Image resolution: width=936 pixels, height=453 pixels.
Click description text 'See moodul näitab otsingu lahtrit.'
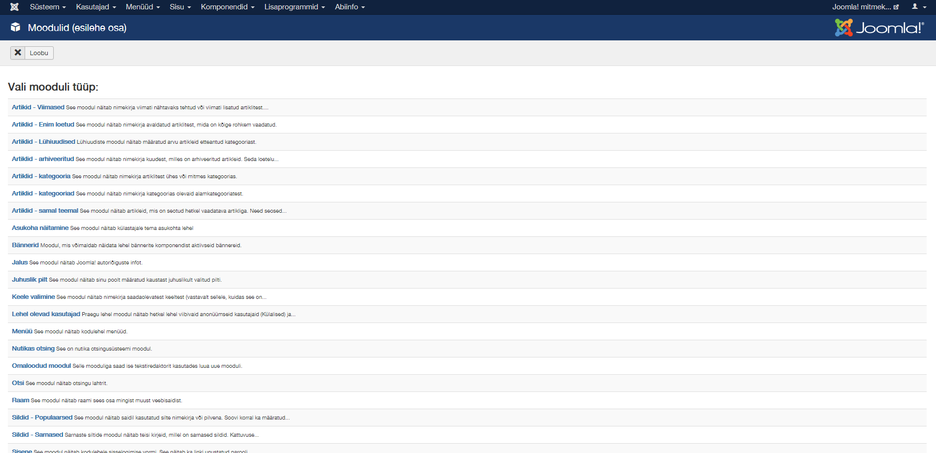coord(67,384)
